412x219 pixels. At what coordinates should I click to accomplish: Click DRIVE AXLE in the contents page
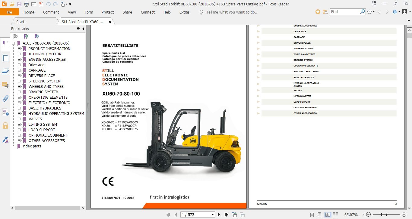[x=300, y=31]
